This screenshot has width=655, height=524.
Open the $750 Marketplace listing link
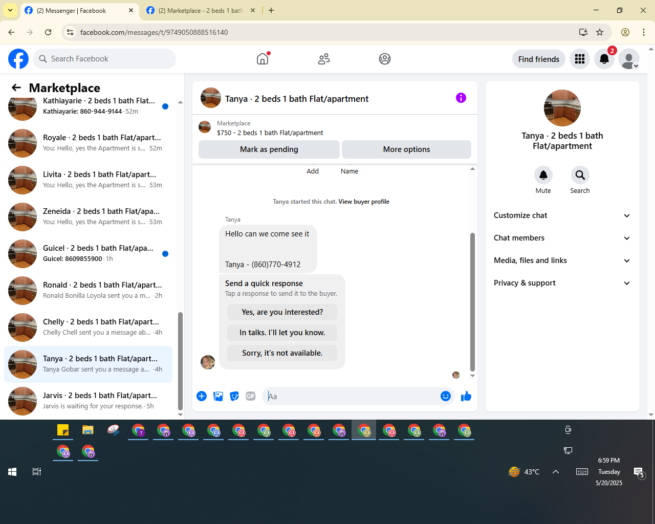tap(270, 133)
